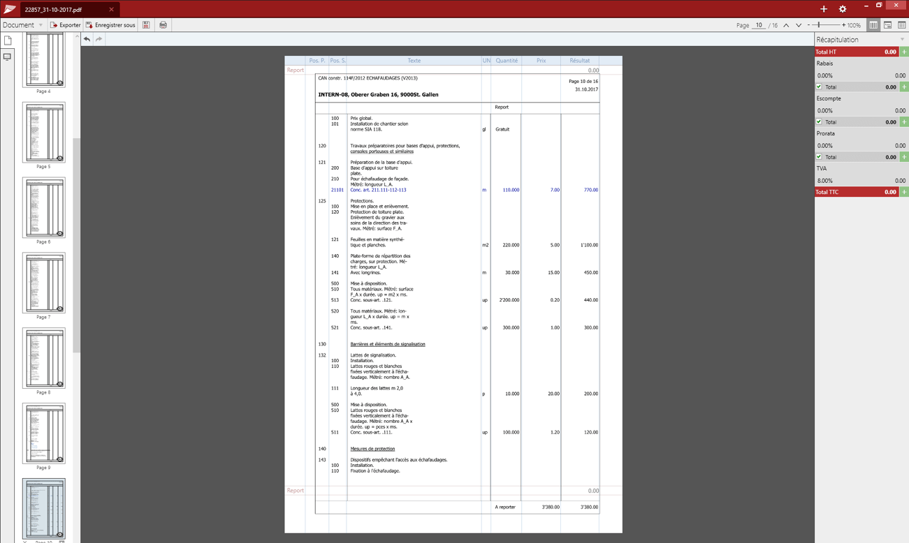The width and height of the screenshot is (909, 543).
Task: Toggle the Rabais Total checkbox
Action: 820,87
